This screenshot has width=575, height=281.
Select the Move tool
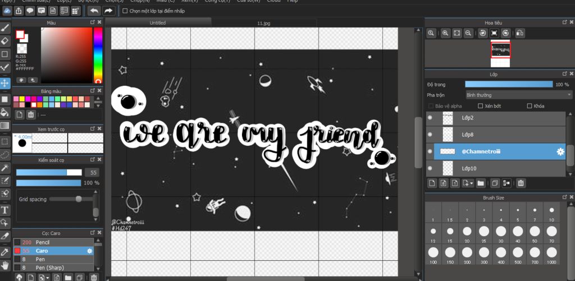click(4, 83)
